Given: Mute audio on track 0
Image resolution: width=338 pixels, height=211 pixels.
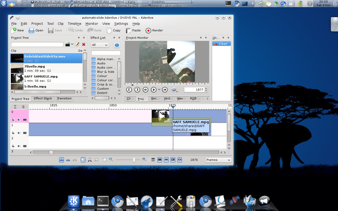Looking at the screenshot, I should pos(19,120).
